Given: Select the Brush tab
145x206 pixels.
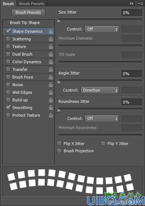Looking at the screenshot, I should (x=8, y=4).
